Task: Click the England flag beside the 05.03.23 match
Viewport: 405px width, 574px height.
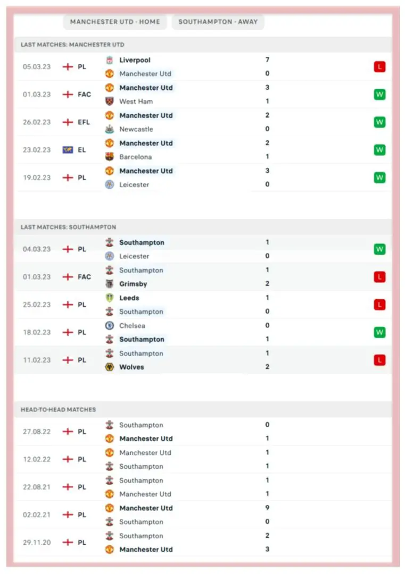Action: [x=68, y=67]
